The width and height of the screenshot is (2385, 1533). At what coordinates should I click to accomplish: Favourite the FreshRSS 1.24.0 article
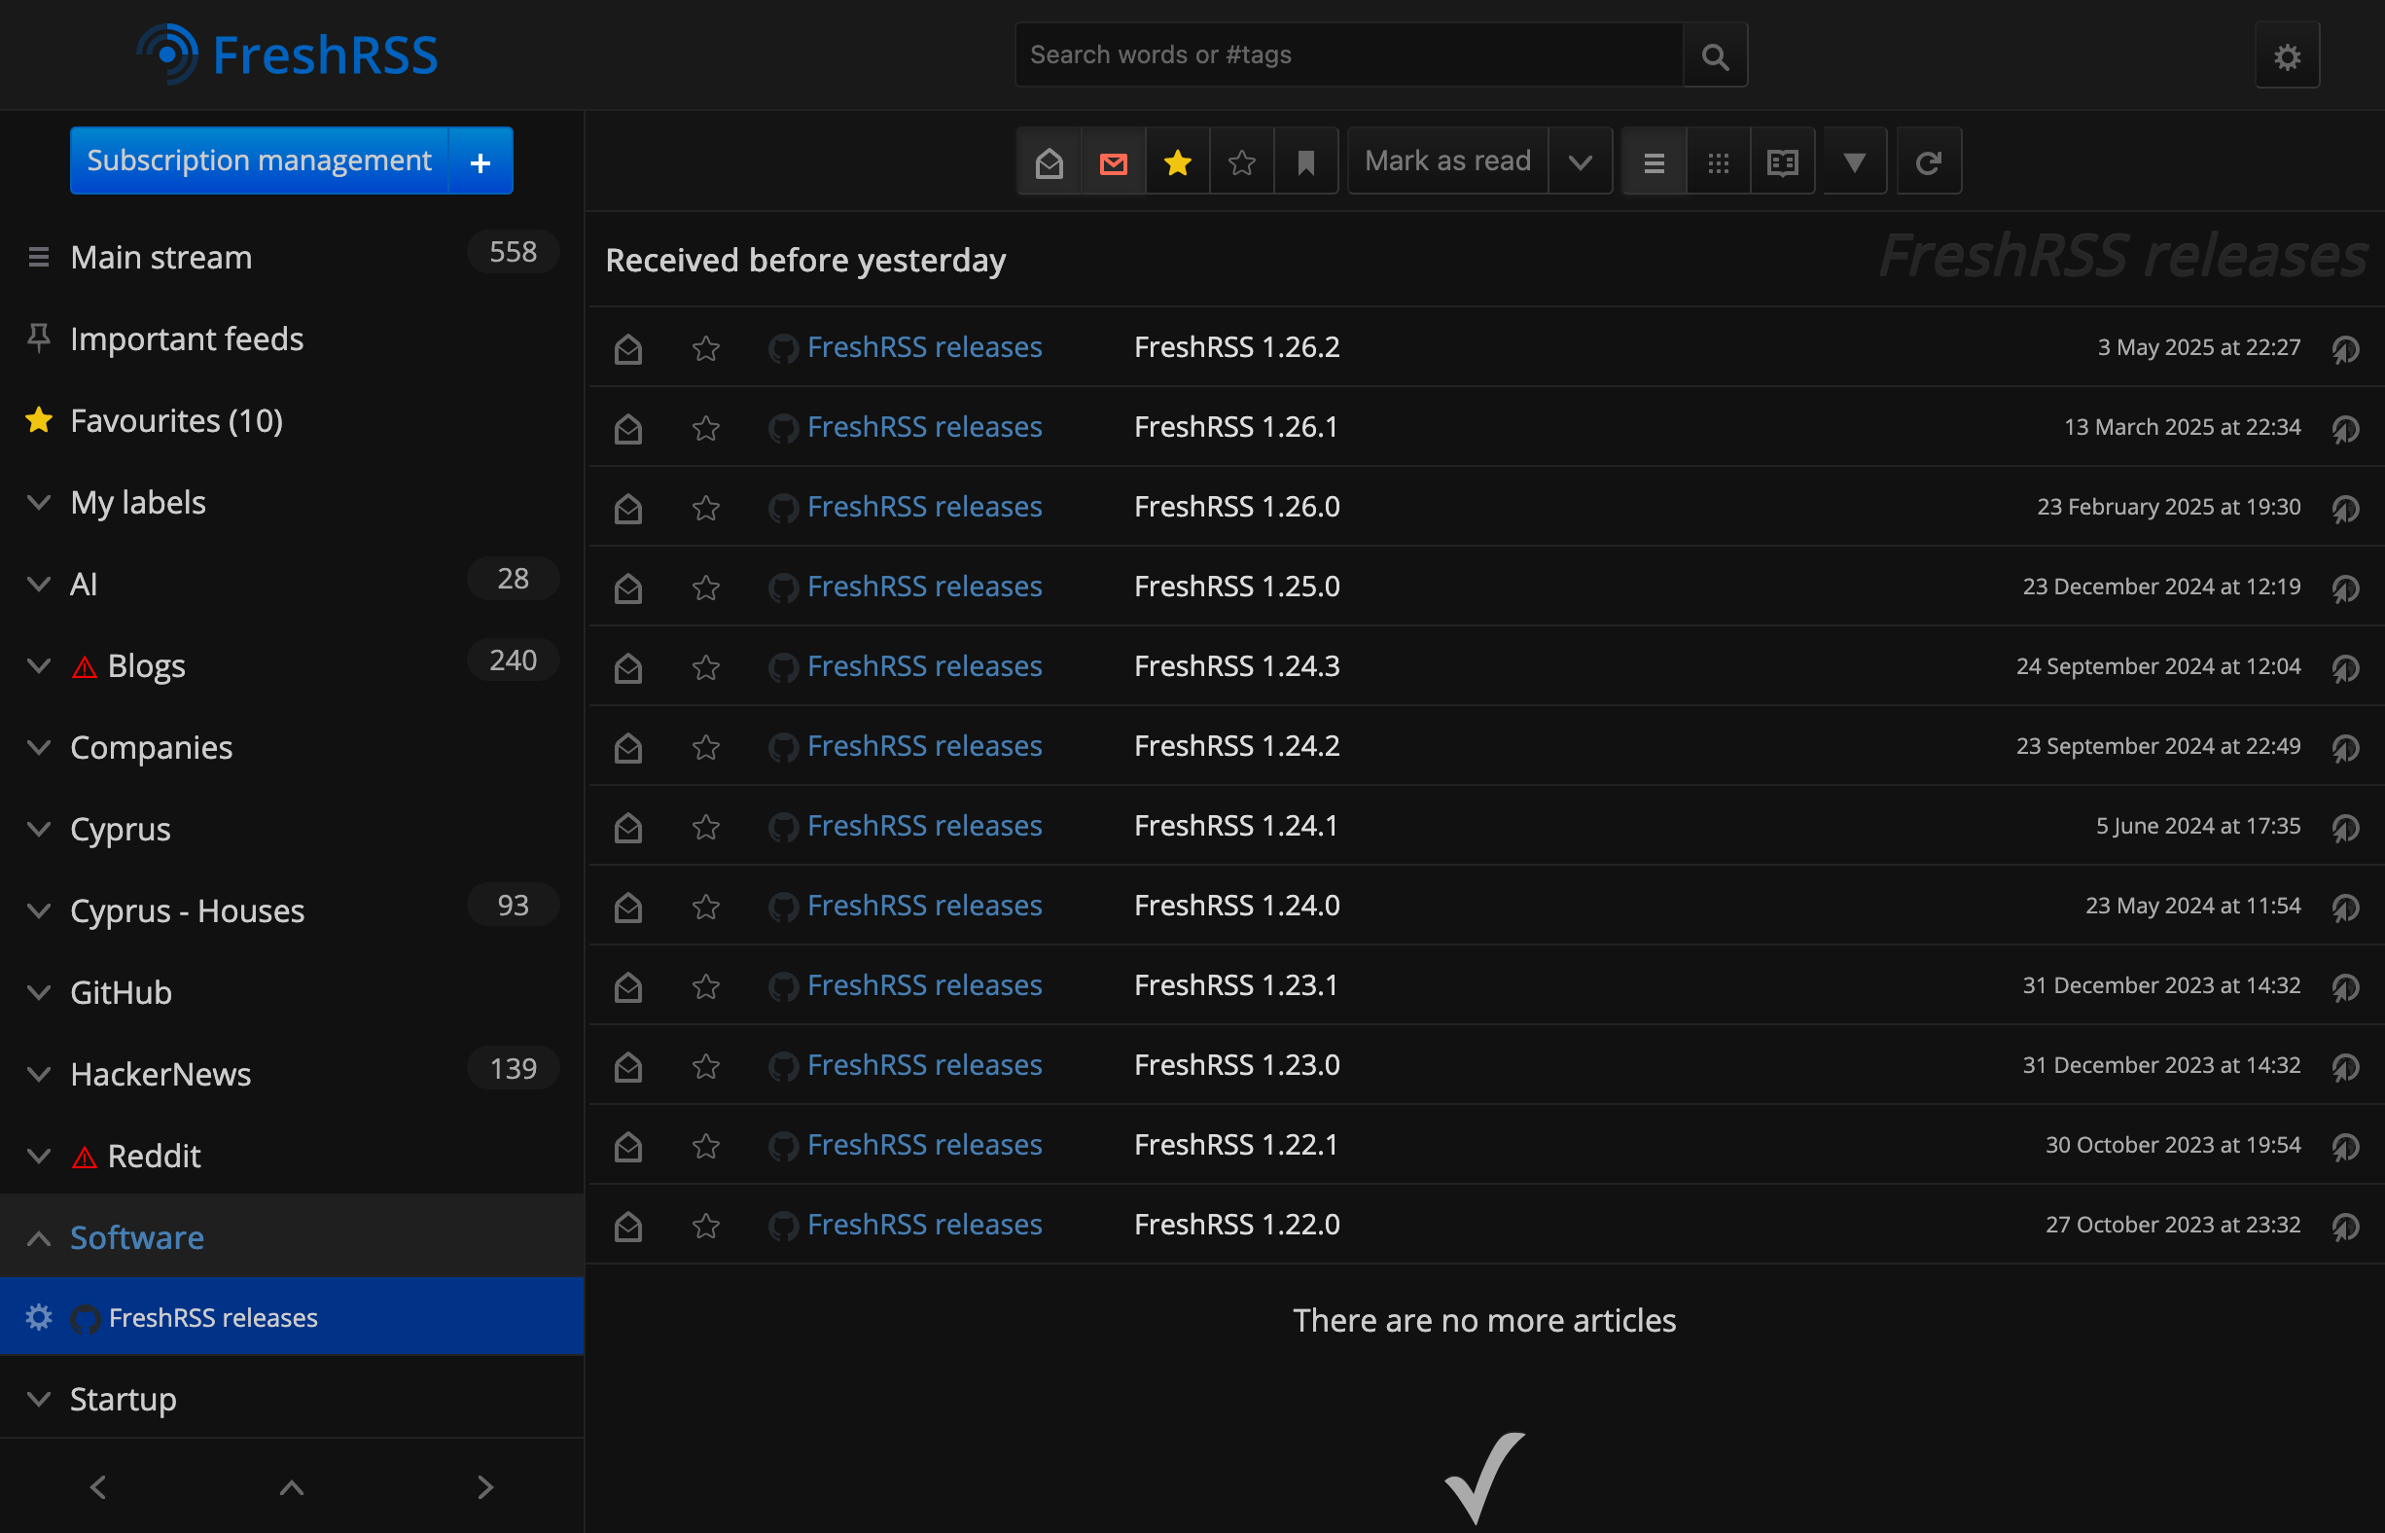pyautogui.click(x=706, y=907)
